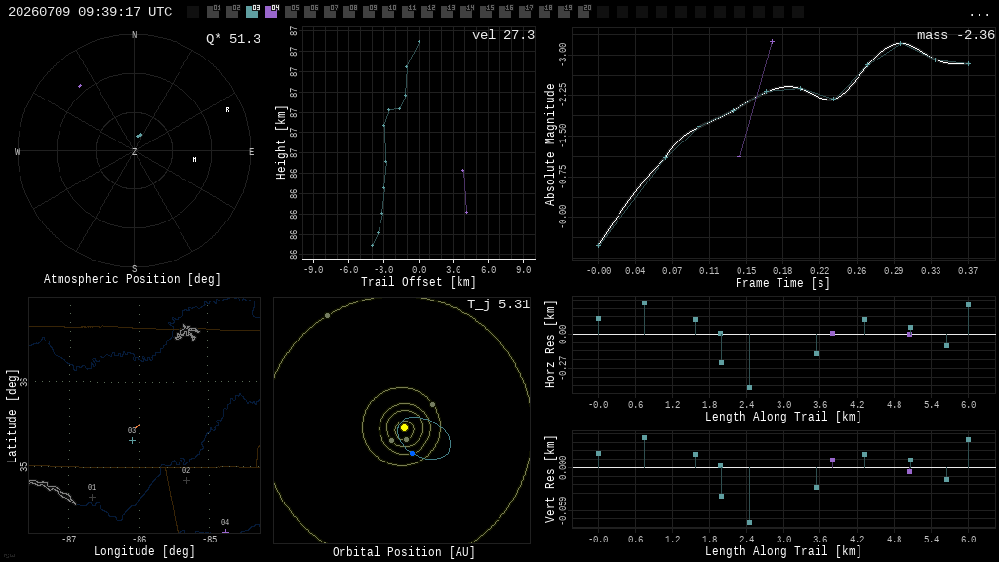Click the Absolute Magnitude axis label
999x562 pixels.
pos(550,144)
